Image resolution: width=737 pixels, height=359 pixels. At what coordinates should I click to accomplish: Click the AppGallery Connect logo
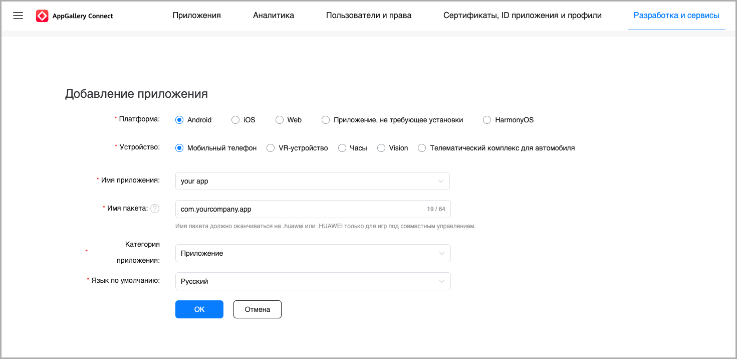75,16
